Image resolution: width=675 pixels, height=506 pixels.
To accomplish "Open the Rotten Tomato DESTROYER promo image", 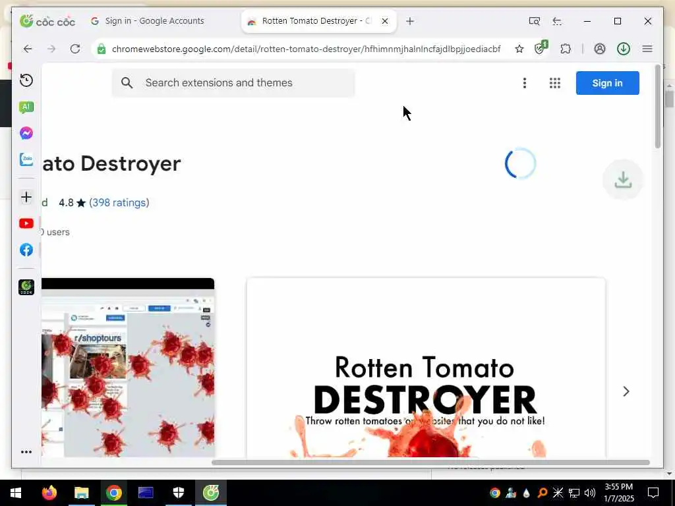I will tap(426, 368).
